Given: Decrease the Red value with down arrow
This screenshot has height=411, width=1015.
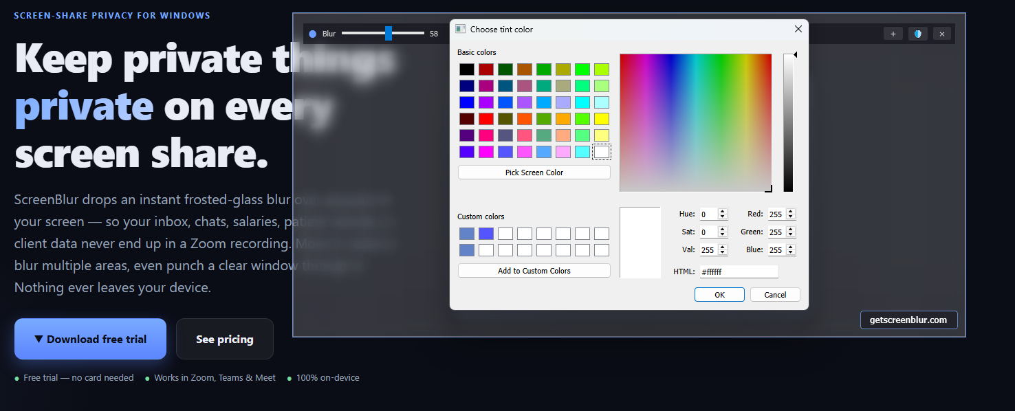Looking at the screenshot, I should (x=791, y=217).
